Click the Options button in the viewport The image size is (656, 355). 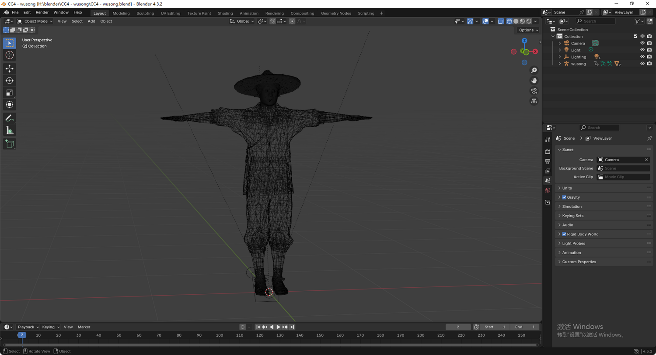tap(528, 30)
